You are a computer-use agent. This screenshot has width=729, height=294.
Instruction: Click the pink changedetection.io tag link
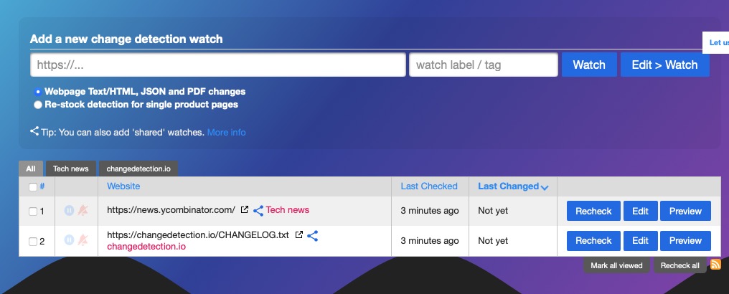click(x=146, y=246)
